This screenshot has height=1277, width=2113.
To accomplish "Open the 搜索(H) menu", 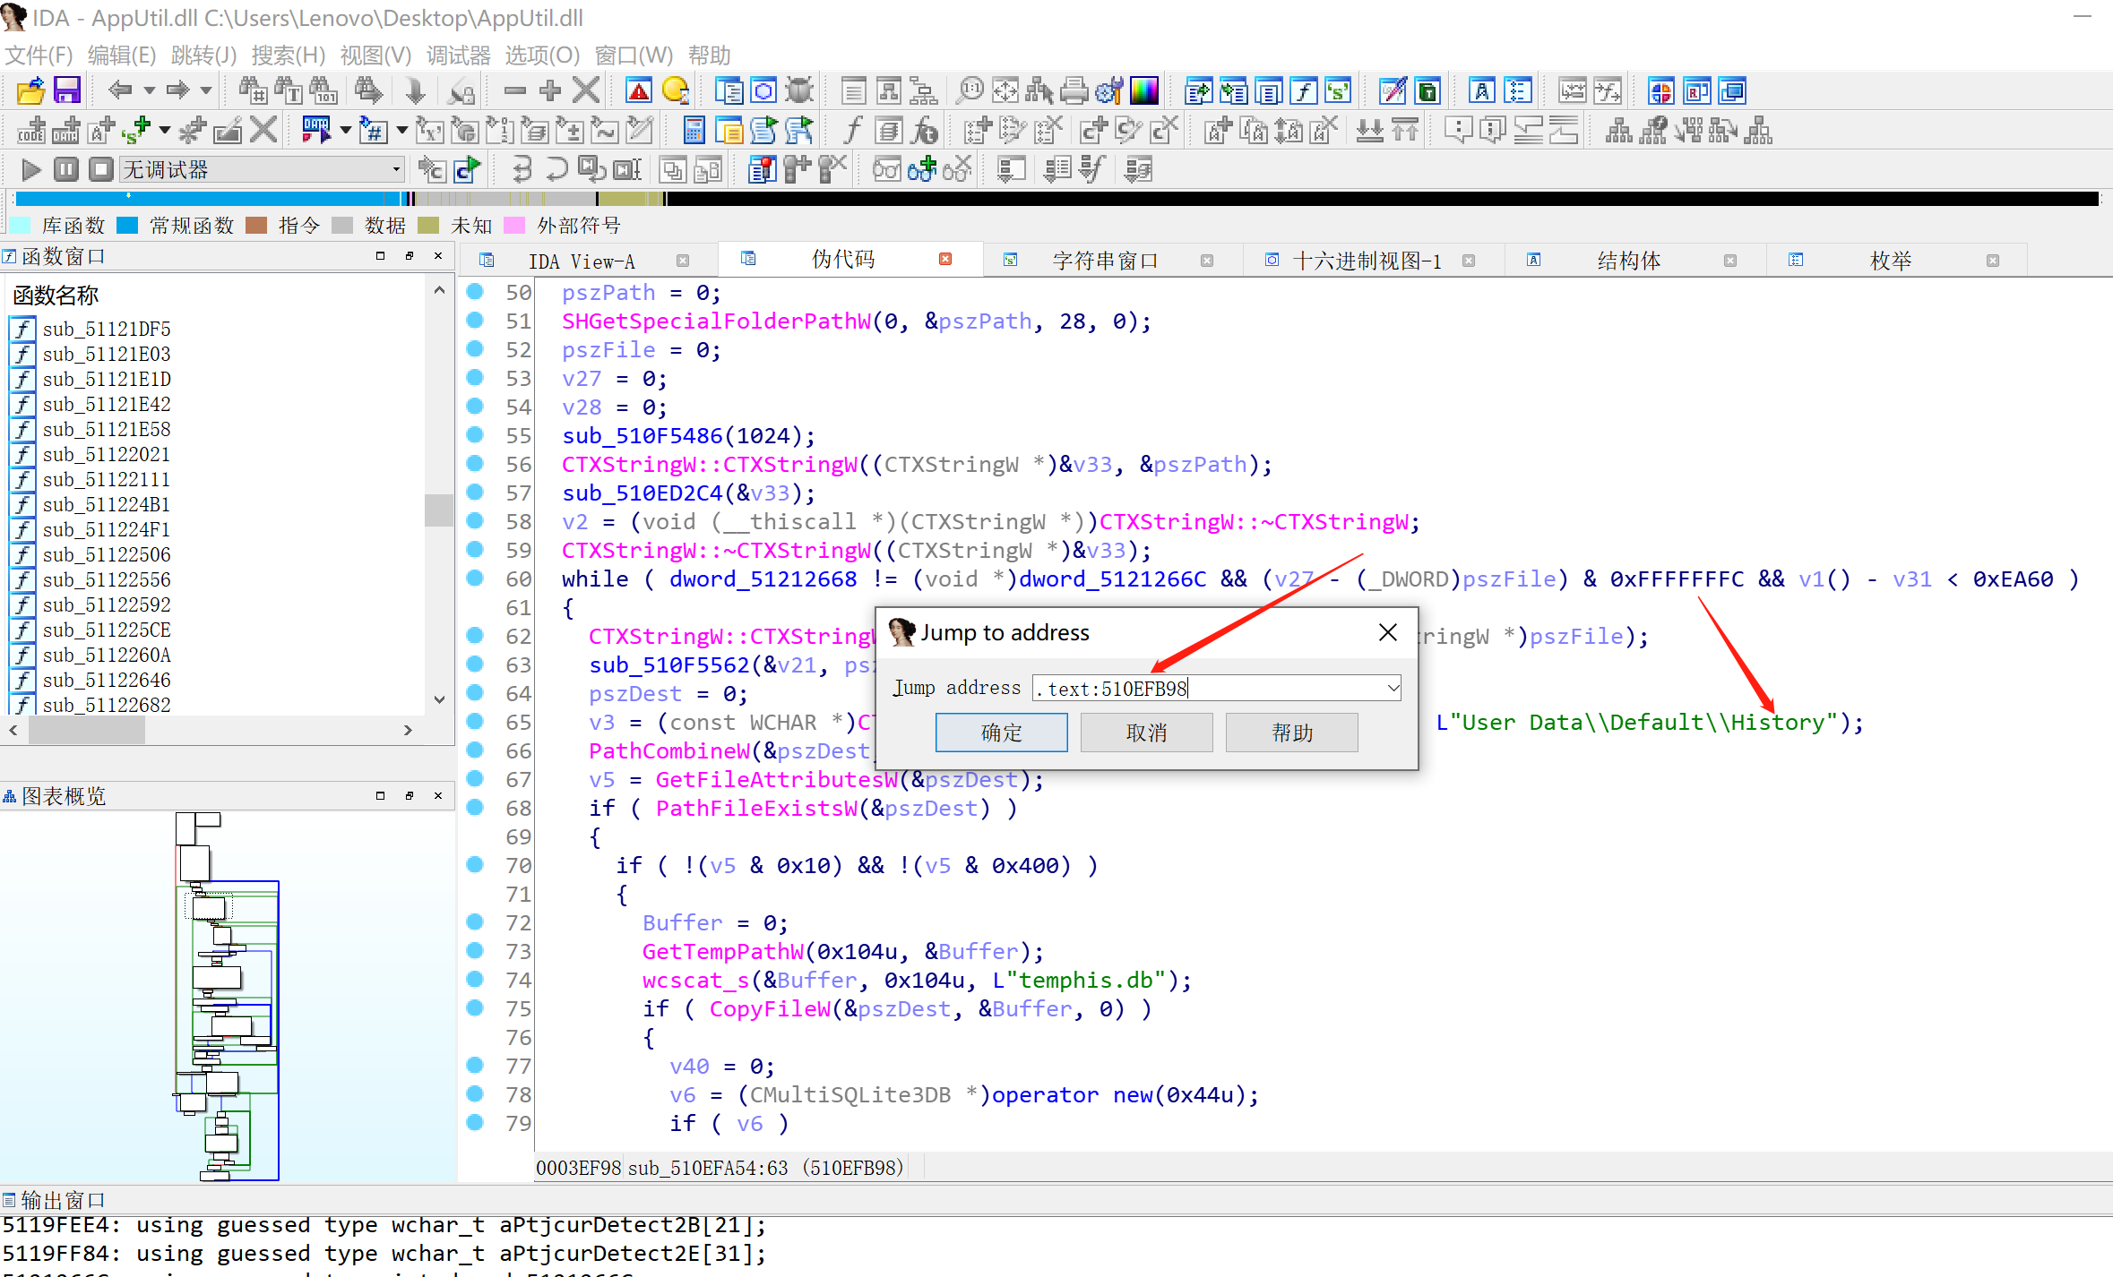I will click(x=289, y=55).
